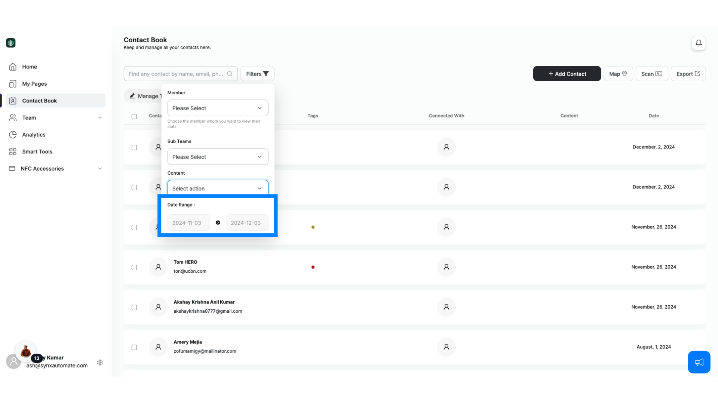This screenshot has height=404, width=718.
Task: Click the NFC Accessories card icon
Action: [x=12, y=168]
